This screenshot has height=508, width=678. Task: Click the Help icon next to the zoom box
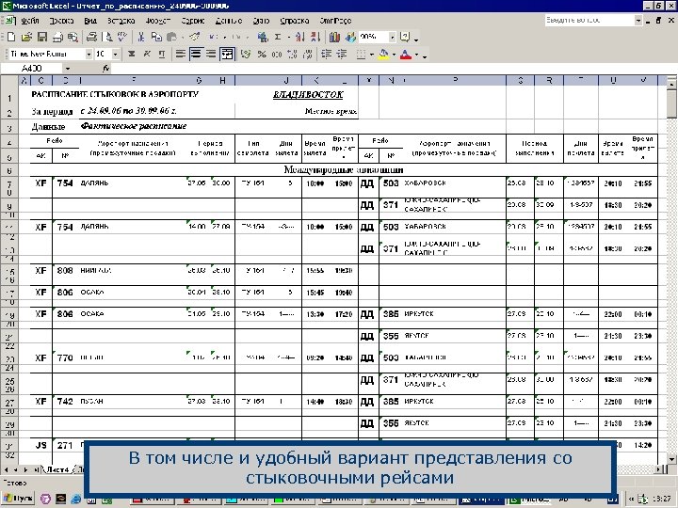click(x=405, y=37)
